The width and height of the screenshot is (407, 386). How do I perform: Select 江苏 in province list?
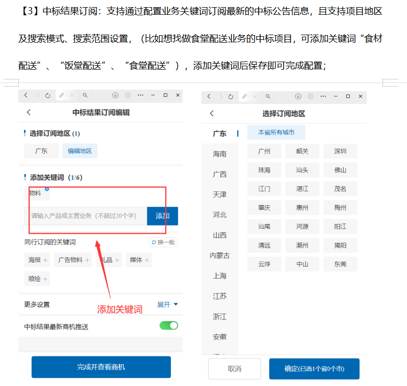pyautogui.click(x=220, y=296)
